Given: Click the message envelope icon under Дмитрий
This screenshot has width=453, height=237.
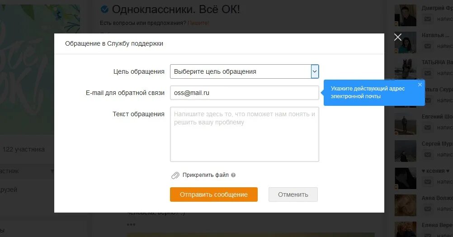Looking at the screenshot, I should (428, 19).
